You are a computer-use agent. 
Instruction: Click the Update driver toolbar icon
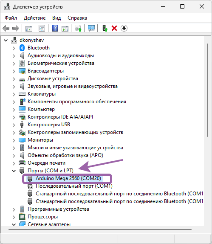click(78, 28)
